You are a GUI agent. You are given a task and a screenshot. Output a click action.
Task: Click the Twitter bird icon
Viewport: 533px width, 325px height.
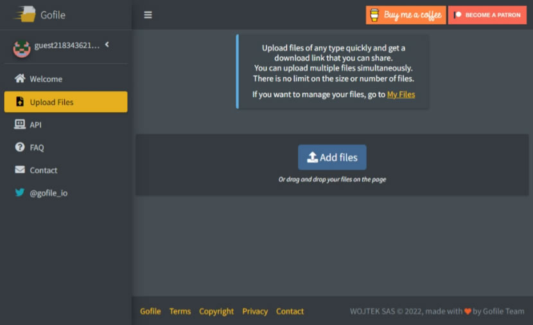coord(20,193)
